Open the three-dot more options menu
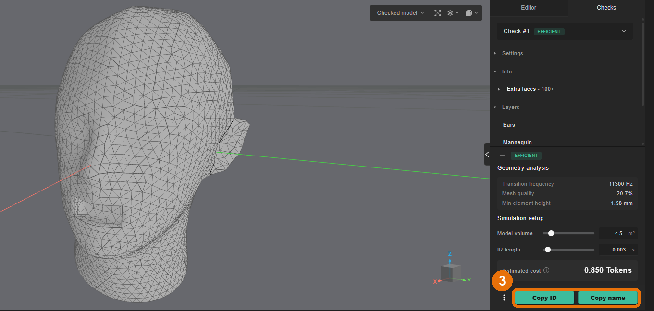 [x=504, y=298]
